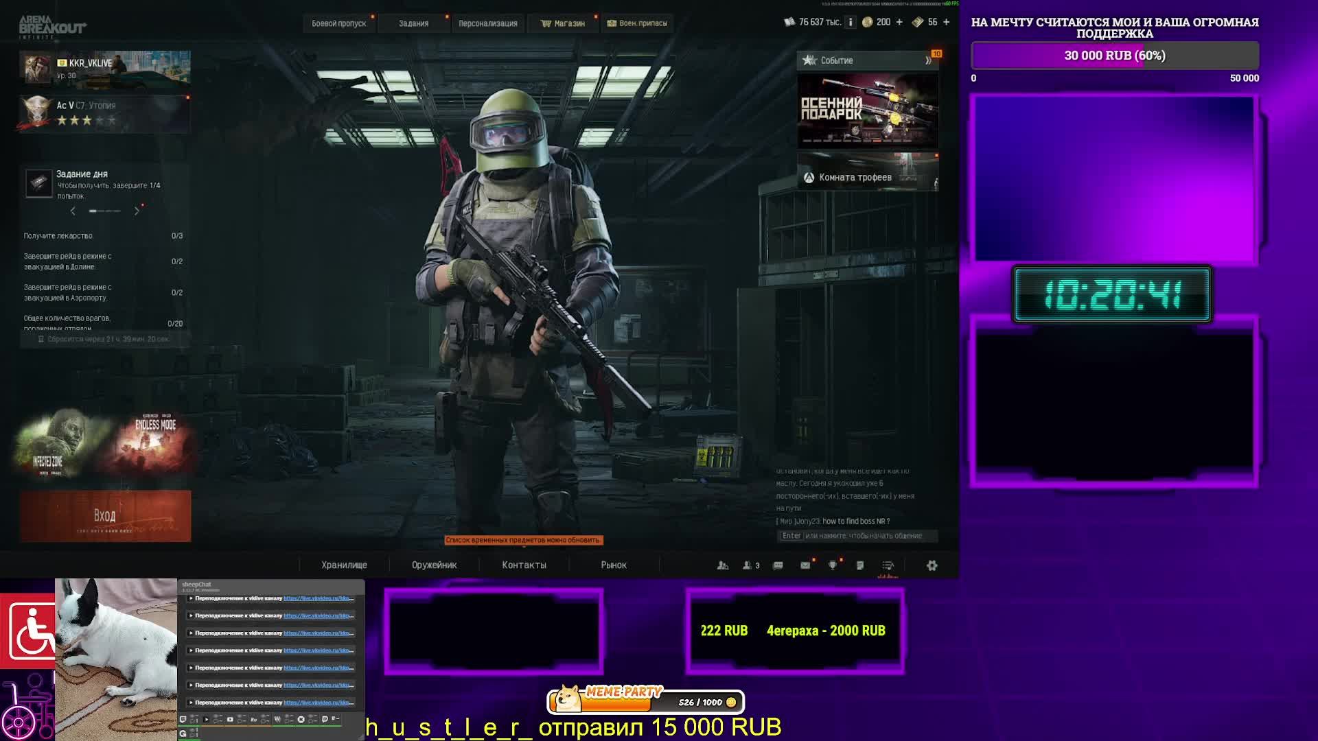
Task: Click the 10:20:41 stream timer
Action: 1112,295
